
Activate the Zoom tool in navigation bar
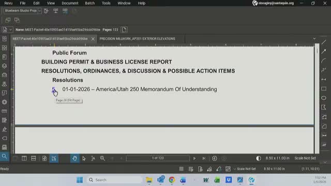click(102, 159)
